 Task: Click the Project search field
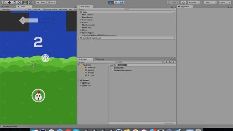(x=139, y=62)
